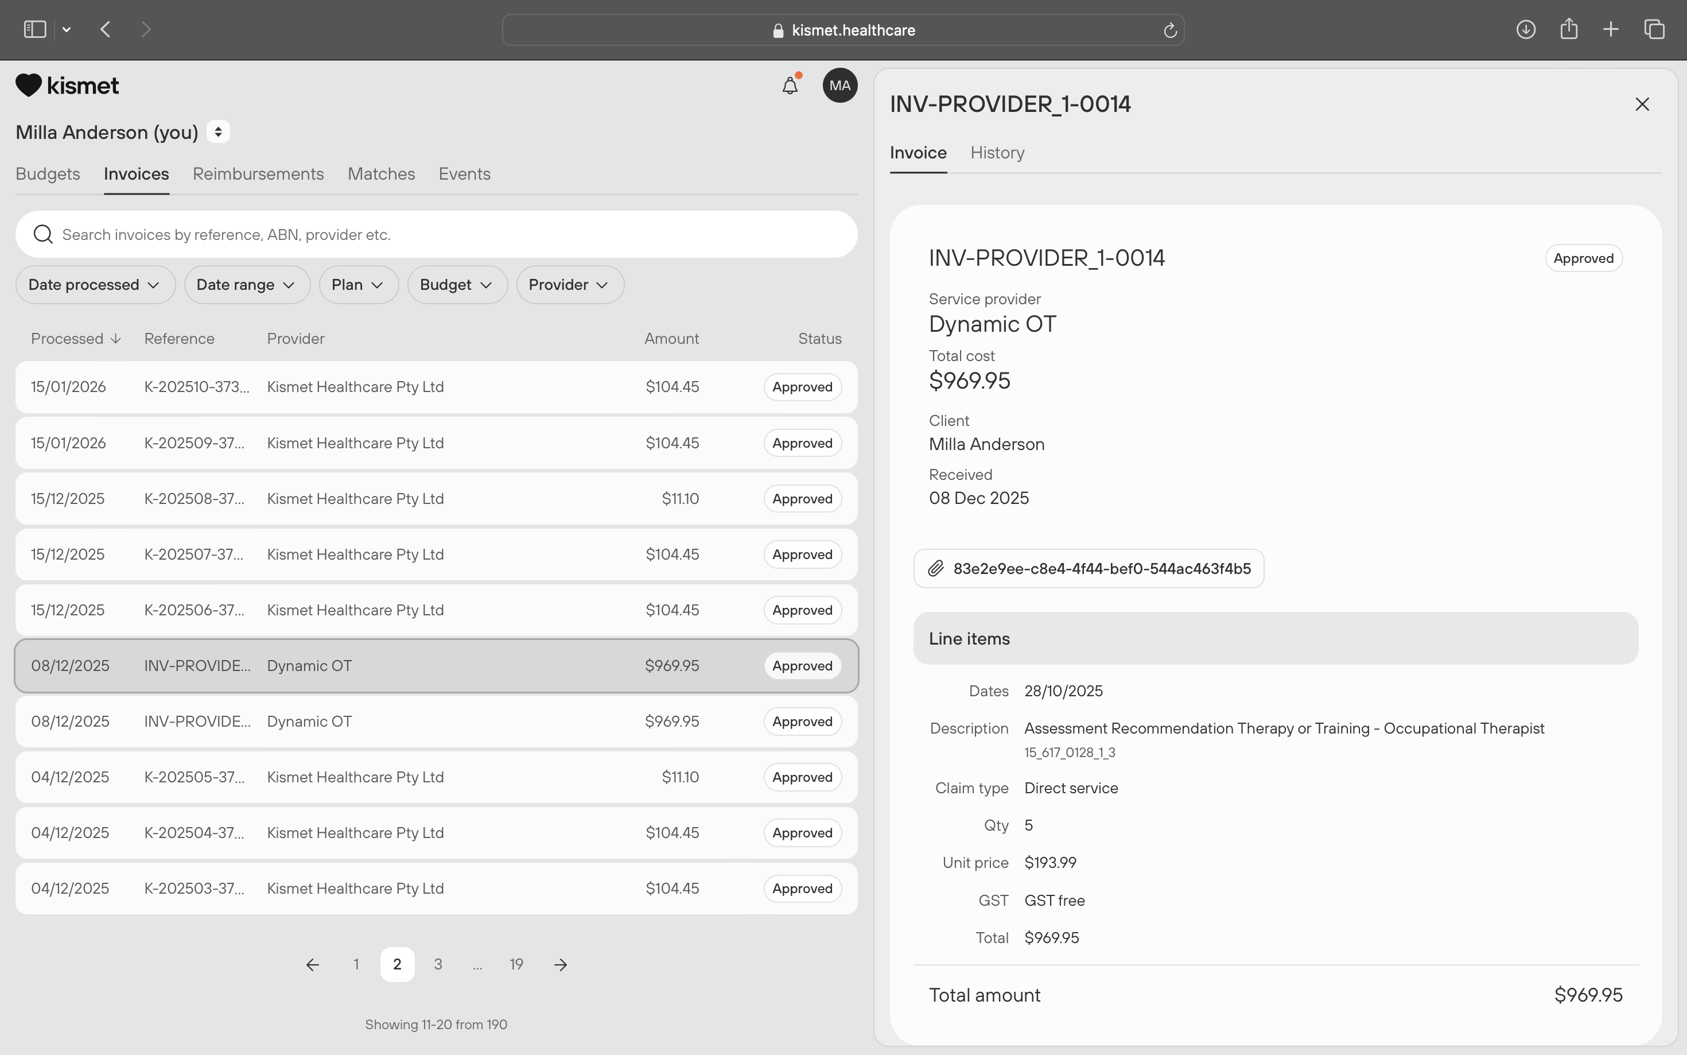Reload the page with refresh icon
This screenshot has width=1687, height=1055.
(x=1169, y=30)
